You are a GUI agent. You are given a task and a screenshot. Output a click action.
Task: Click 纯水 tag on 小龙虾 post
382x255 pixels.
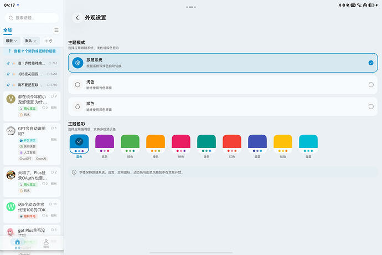(24, 114)
